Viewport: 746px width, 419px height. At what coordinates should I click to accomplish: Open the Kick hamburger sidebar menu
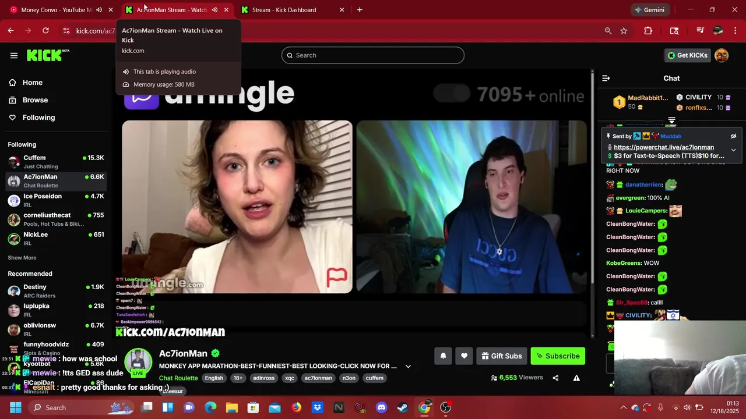tap(14, 55)
